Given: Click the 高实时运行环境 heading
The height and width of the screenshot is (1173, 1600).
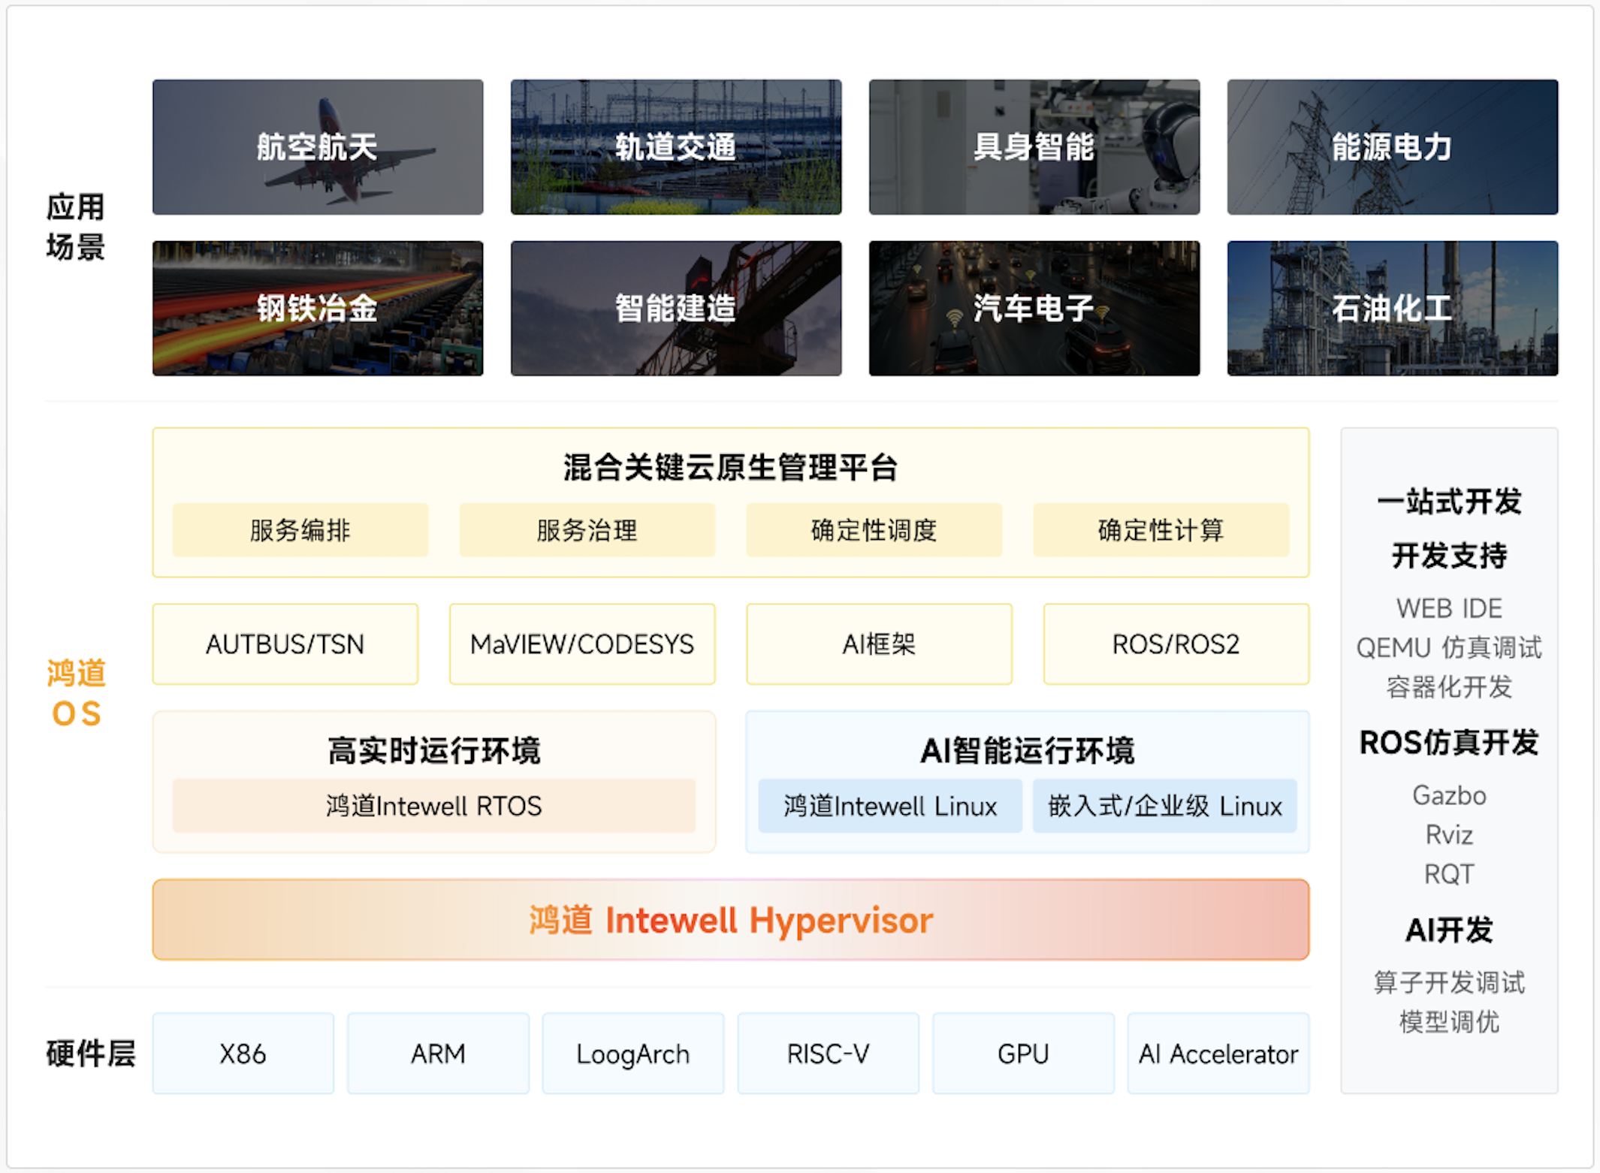Looking at the screenshot, I should click(434, 750).
